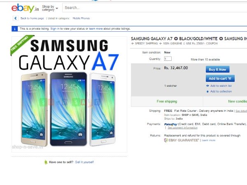The image size is (247, 185).
Task: Click the Buy It Now button
Action: pos(217,69)
